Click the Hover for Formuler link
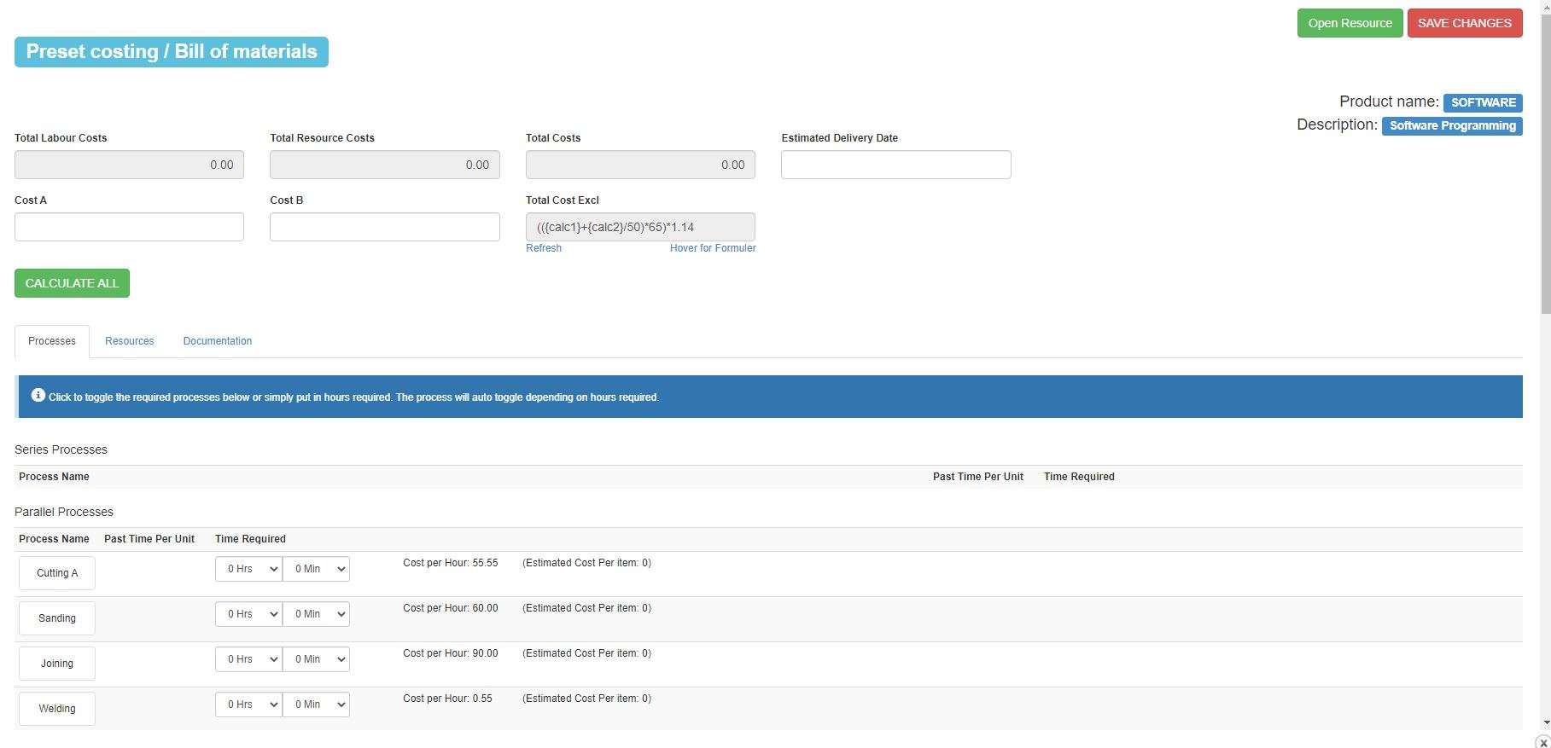Screen dimensions: 1551x748 [713, 248]
